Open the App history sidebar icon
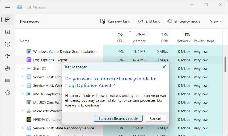The image size is (228, 136). point(7,44)
